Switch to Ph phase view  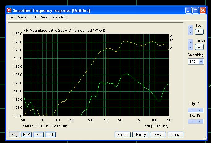point(38,135)
